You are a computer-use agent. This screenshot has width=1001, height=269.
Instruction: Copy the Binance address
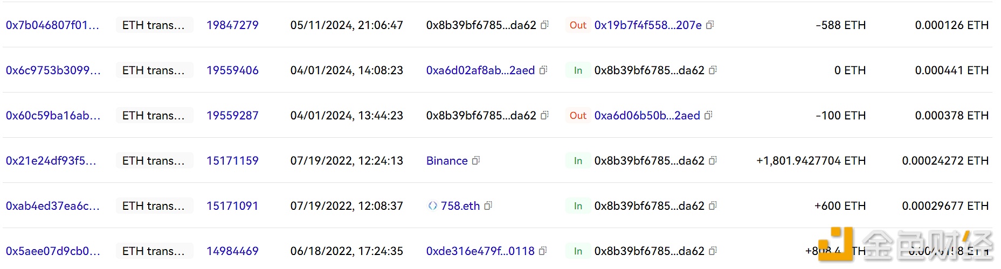[x=476, y=160]
